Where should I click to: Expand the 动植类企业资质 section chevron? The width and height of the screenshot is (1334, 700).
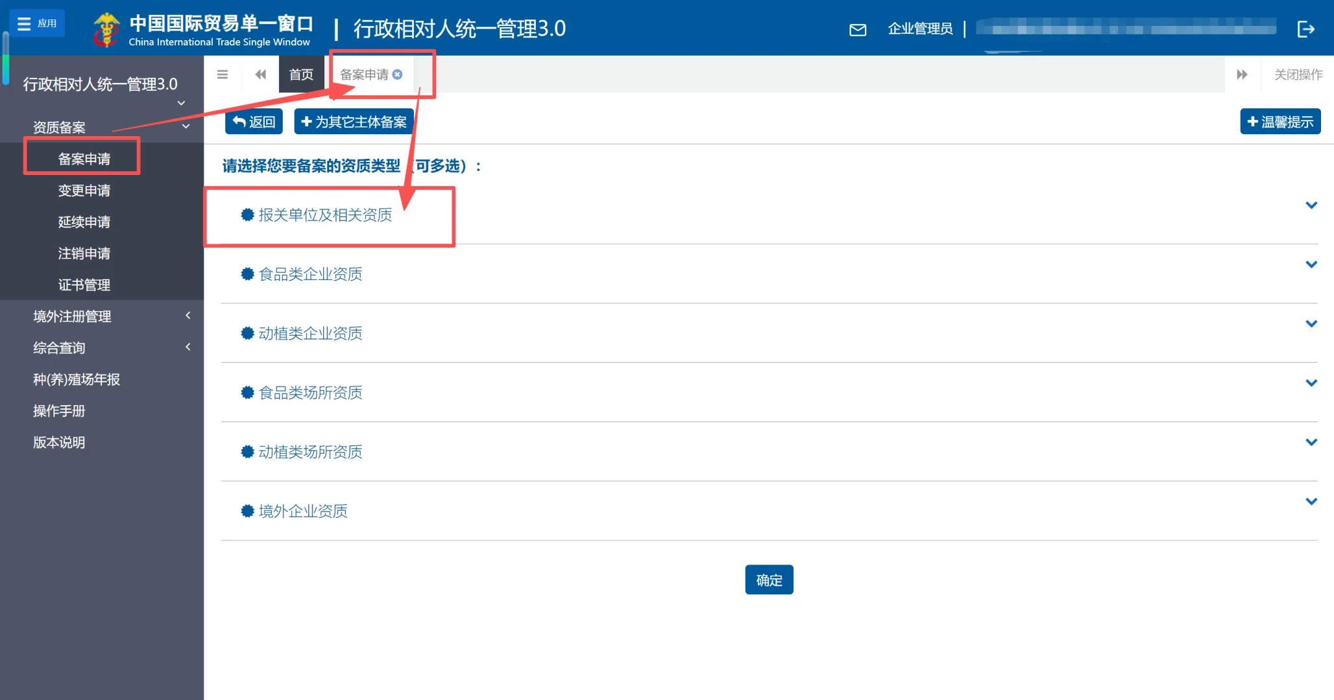(1311, 323)
